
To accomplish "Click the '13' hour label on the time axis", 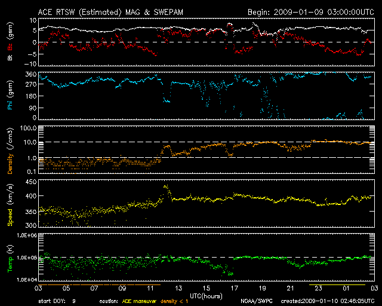I will click(x=178, y=289).
